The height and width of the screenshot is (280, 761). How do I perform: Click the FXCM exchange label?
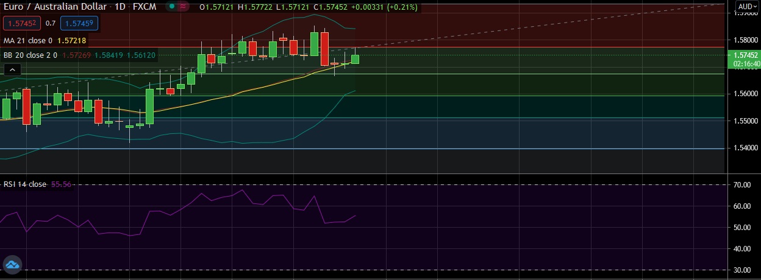pyautogui.click(x=146, y=6)
